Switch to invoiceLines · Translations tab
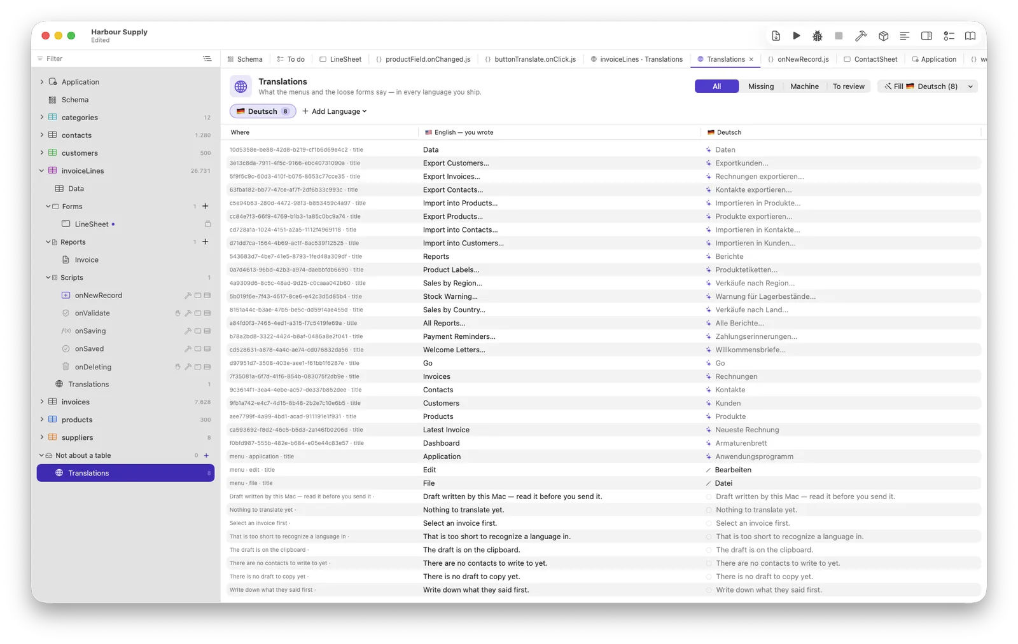 (636, 59)
